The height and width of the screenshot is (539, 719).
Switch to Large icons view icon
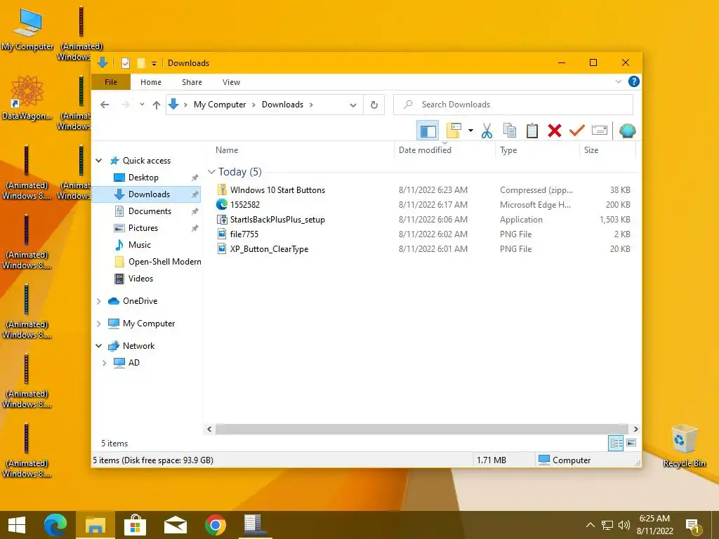[631, 443]
